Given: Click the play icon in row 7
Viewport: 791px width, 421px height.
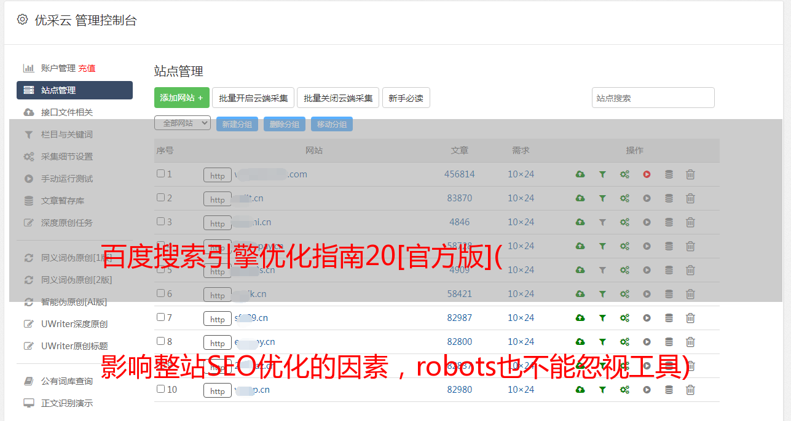Looking at the screenshot, I should pyautogui.click(x=647, y=318).
